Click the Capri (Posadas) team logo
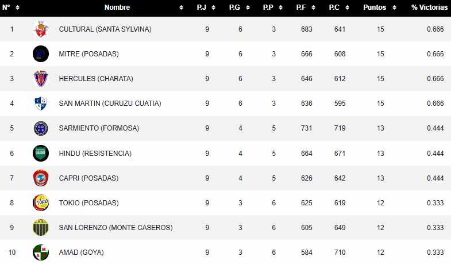451x264 pixels. [x=41, y=178]
